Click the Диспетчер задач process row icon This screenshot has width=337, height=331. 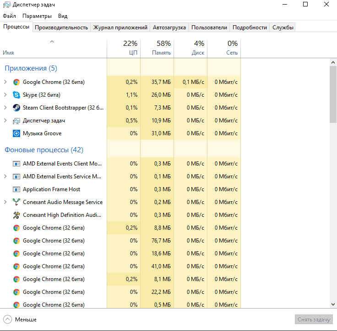point(16,121)
